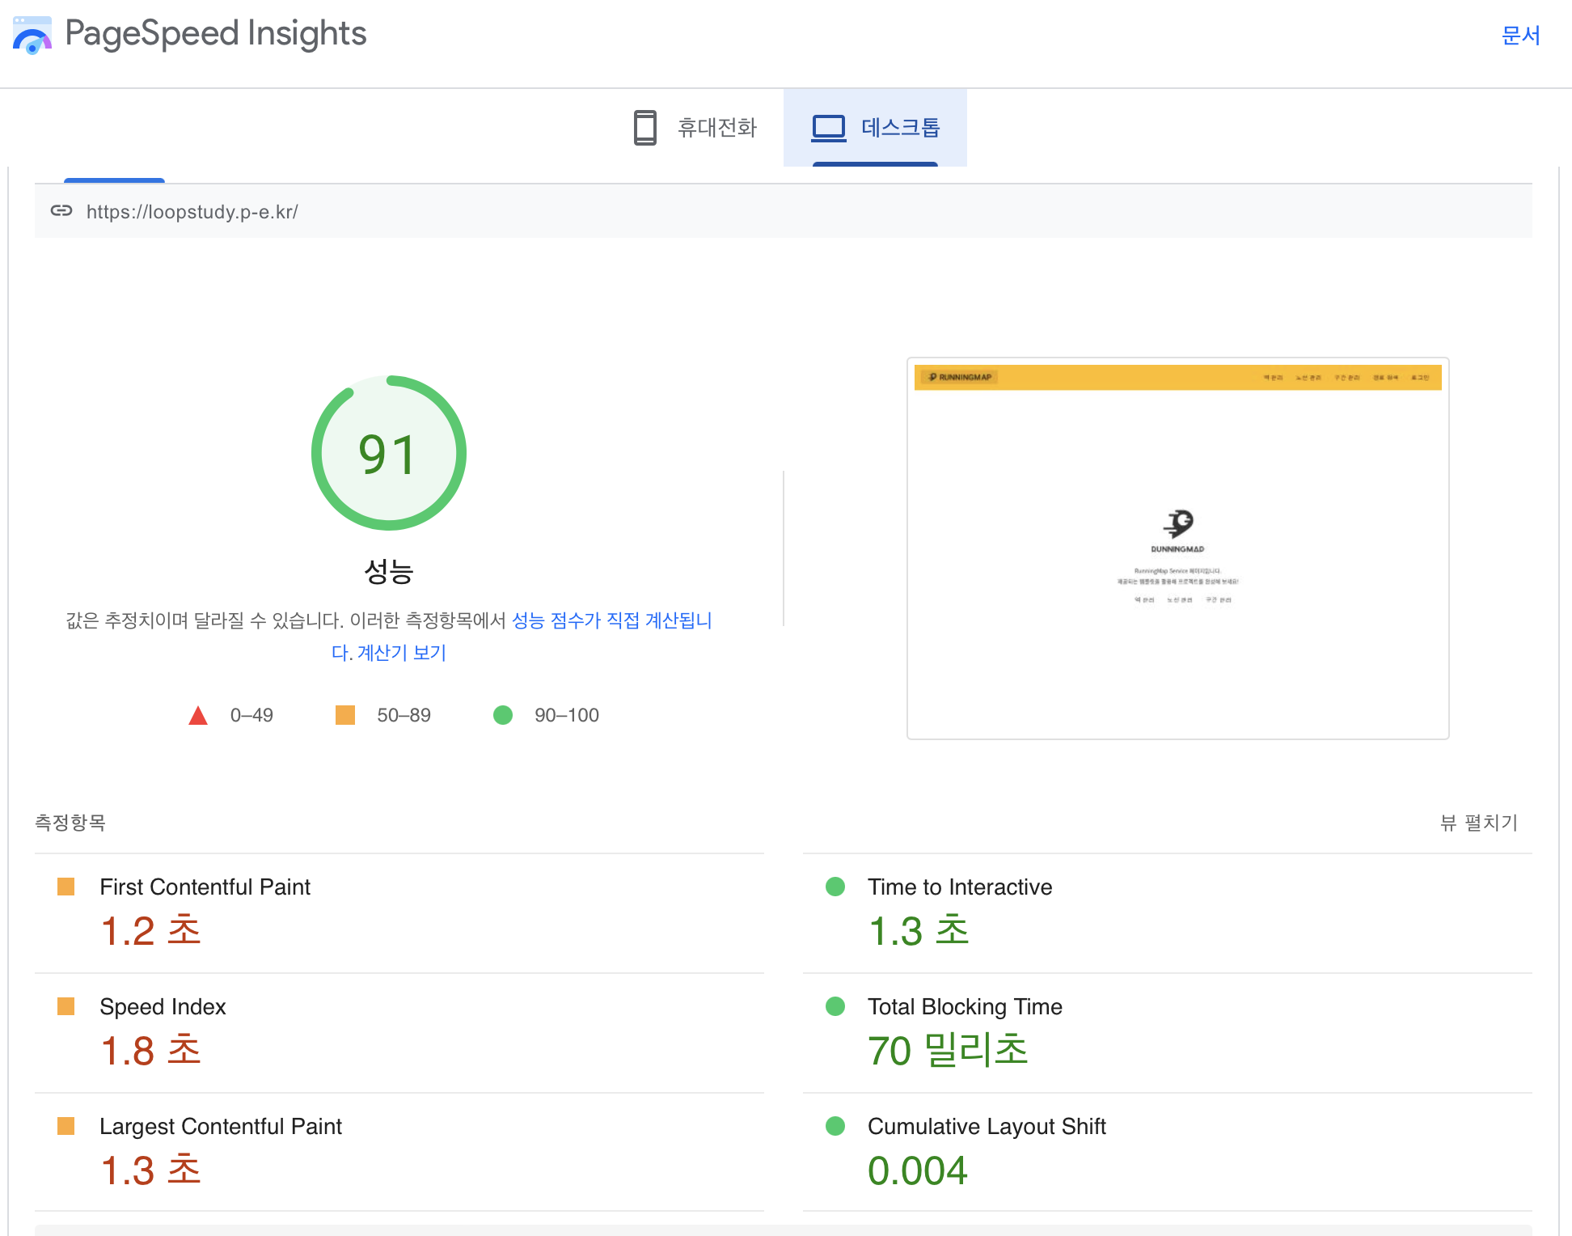Click the Total Blocking Time metric
Image resolution: width=1572 pixels, height=1236 pixels.
[x=965, y=1007]
